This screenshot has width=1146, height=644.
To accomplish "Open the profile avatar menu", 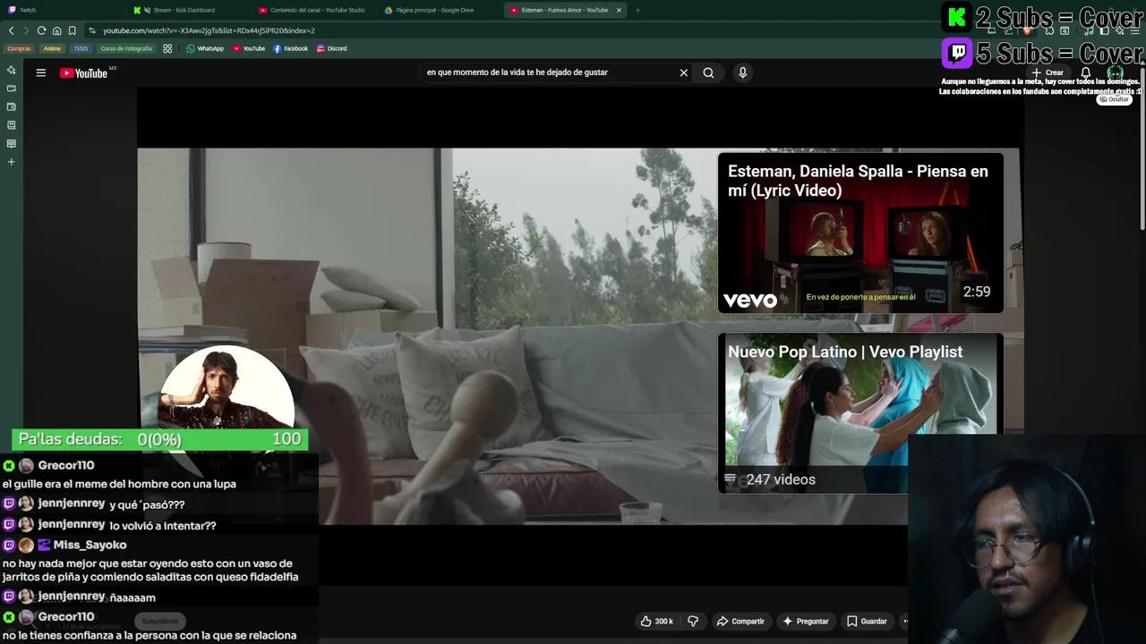I will (1114, 72).
